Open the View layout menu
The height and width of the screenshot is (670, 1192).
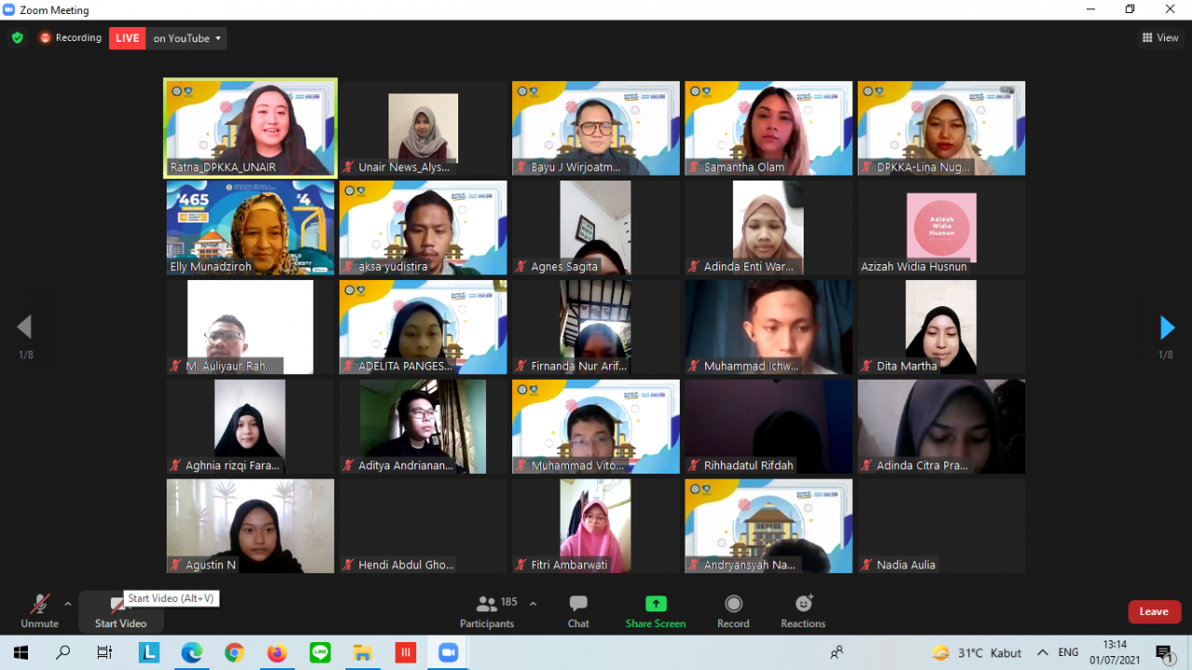click(1160, 38)
